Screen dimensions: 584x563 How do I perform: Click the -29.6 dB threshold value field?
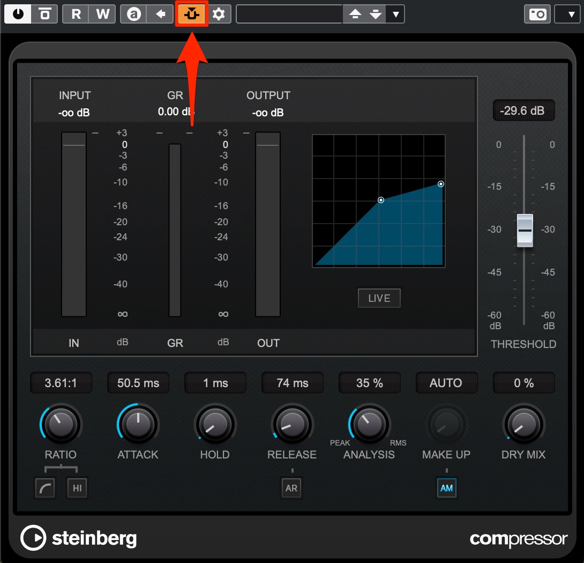tap(523, 110)
